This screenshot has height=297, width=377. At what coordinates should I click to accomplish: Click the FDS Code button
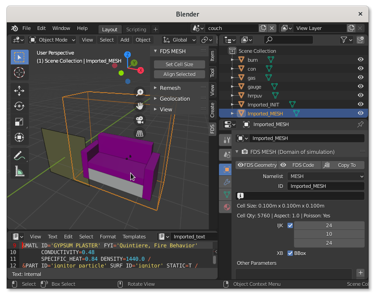[300, 165]
